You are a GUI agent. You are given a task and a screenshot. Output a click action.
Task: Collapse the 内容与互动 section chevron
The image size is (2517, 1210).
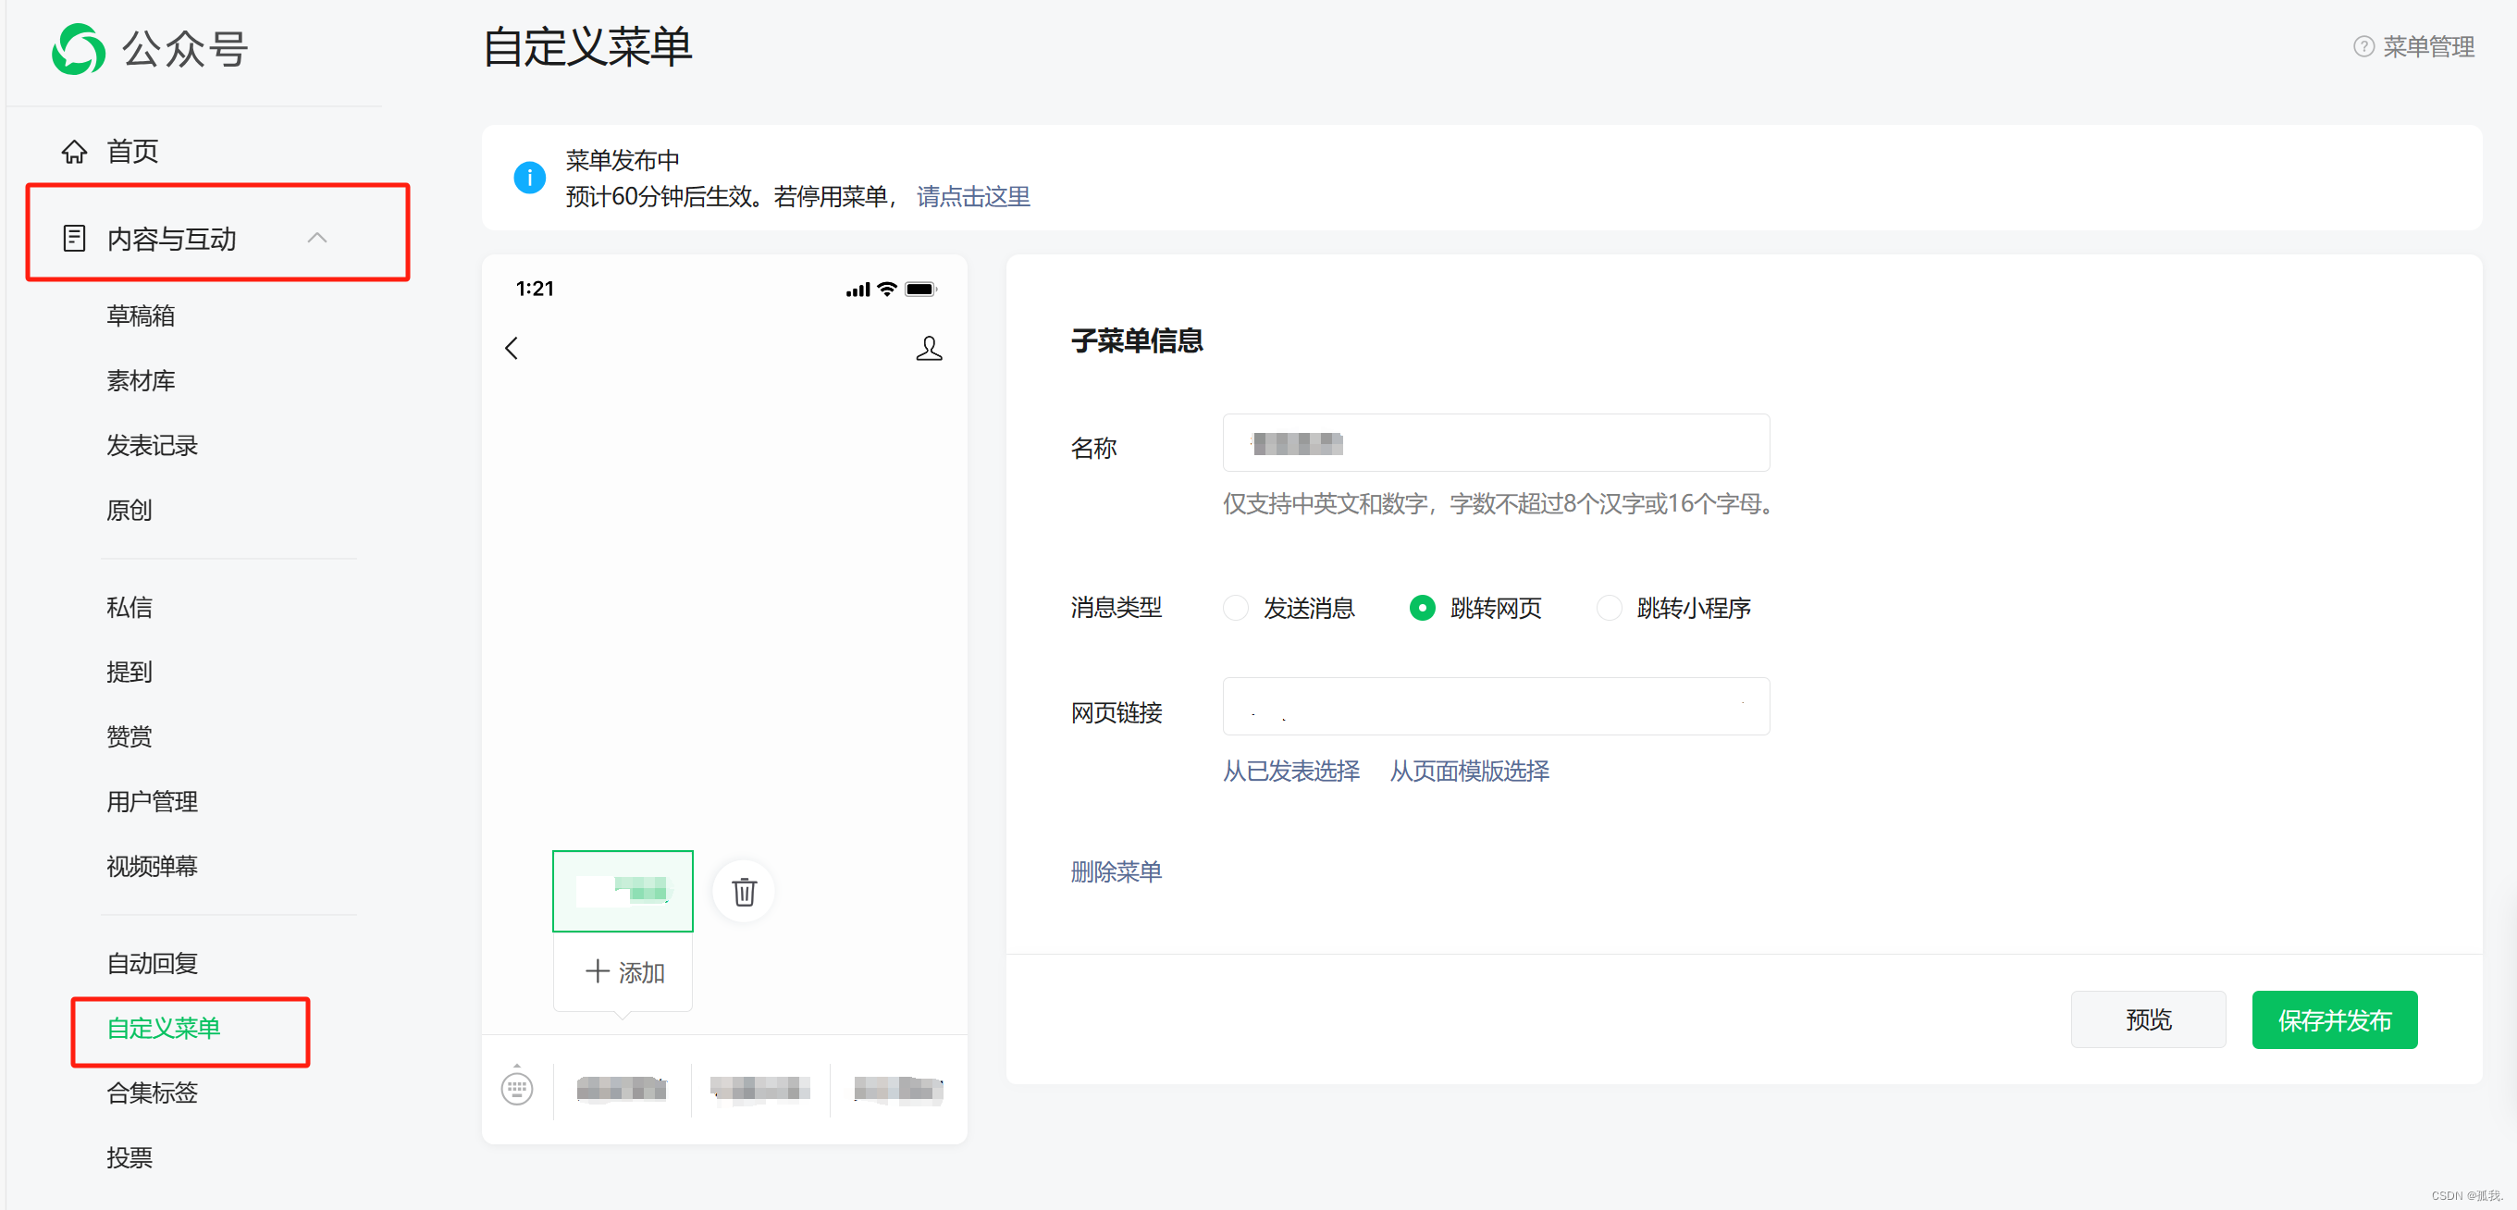316,239
